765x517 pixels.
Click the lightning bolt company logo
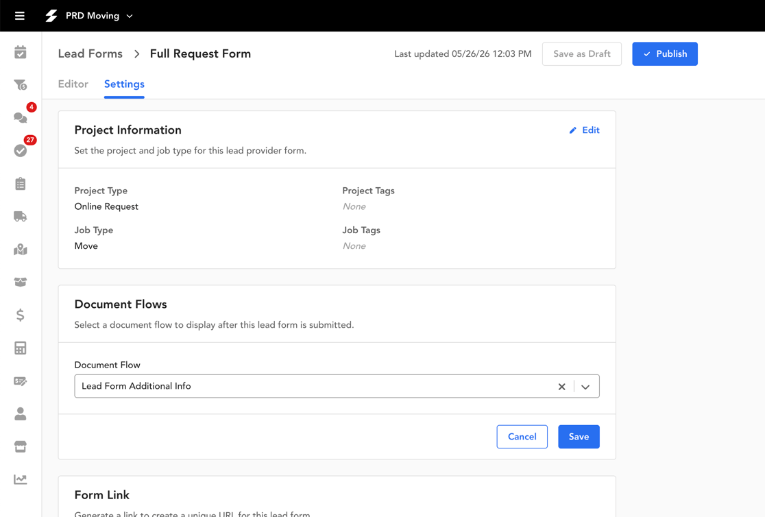click(51, 16)
